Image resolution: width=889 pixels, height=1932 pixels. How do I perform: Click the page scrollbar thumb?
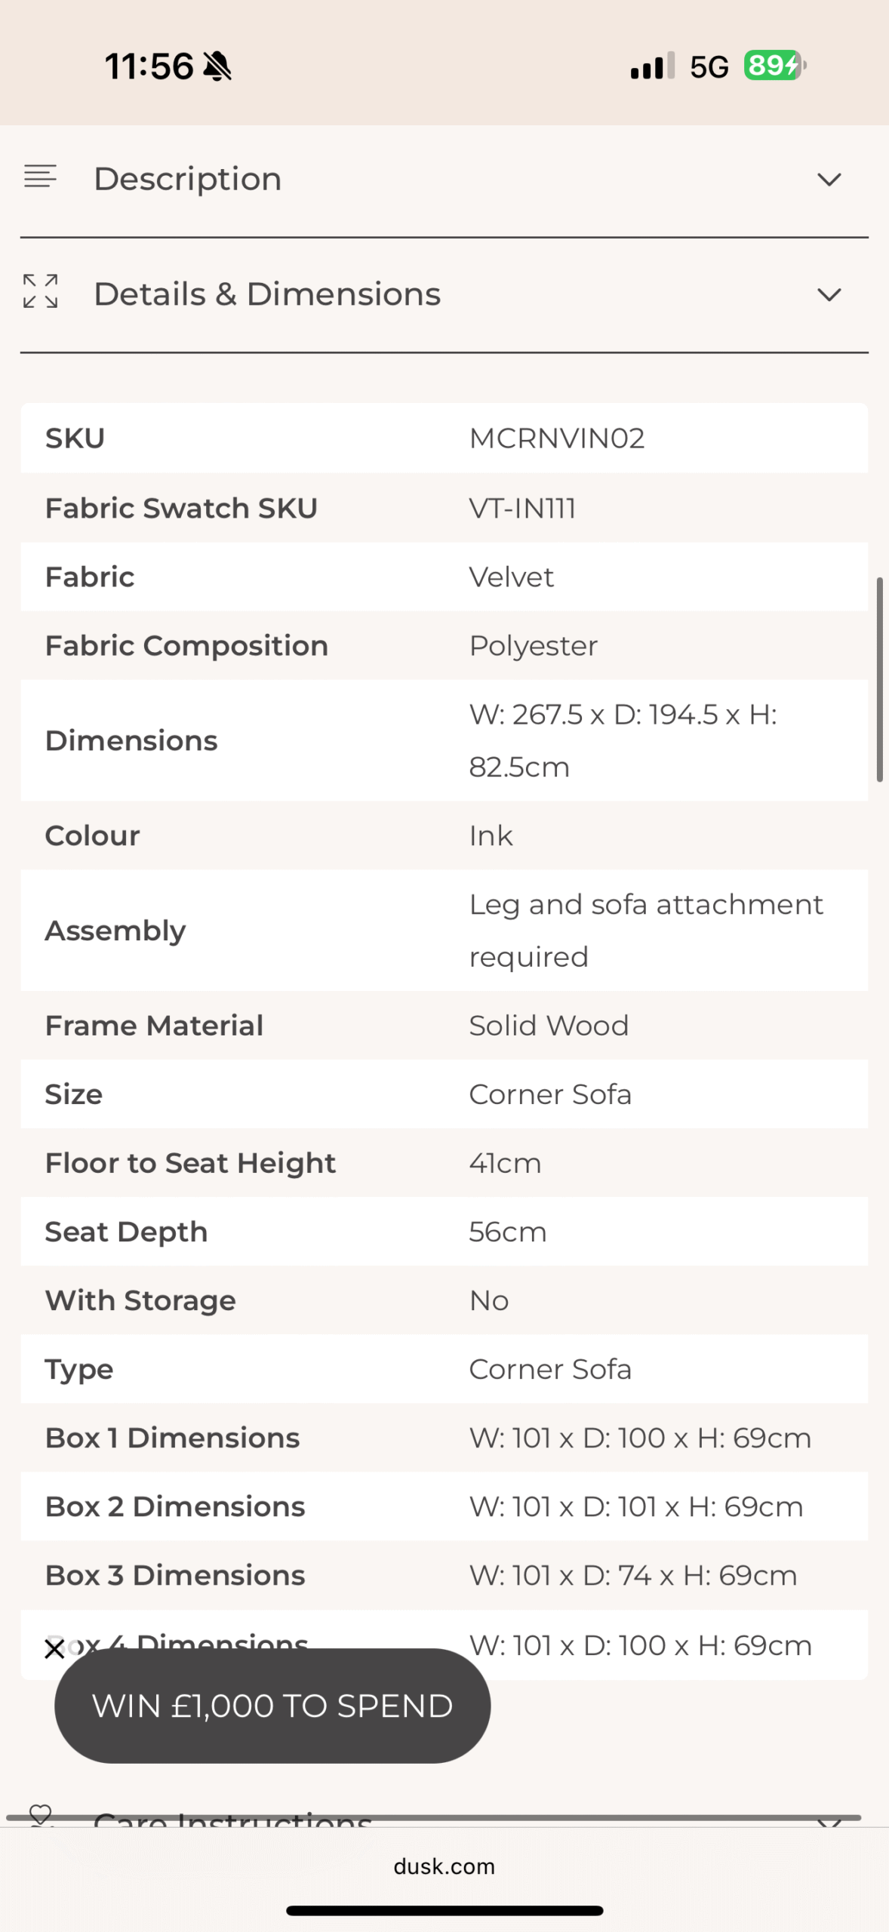[x=879, y=679]
